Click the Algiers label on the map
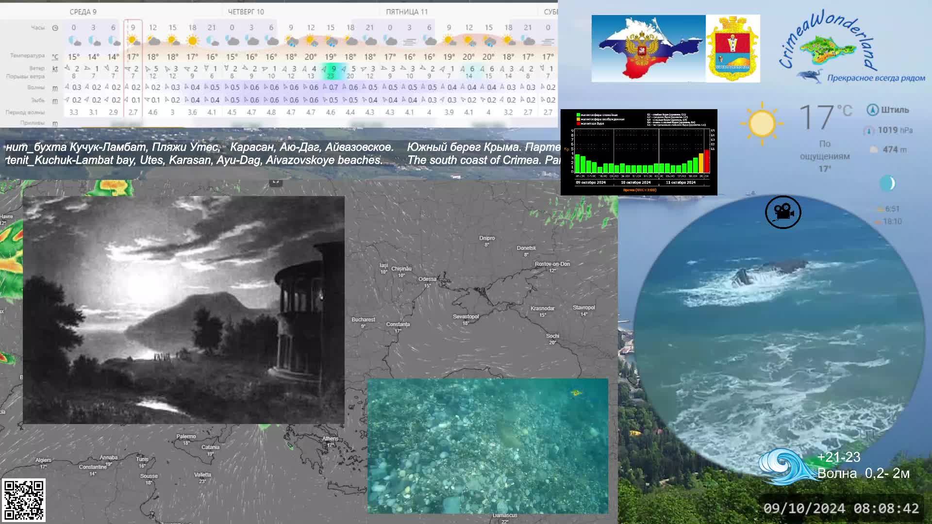932x524 pixels. coord(43,460)
